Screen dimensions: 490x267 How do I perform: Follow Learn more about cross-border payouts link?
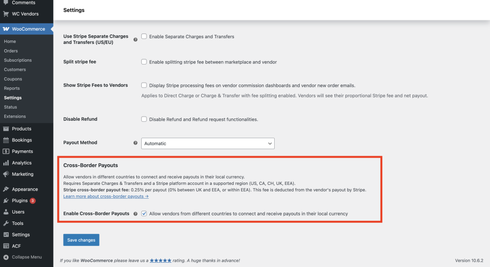[106, 196]
